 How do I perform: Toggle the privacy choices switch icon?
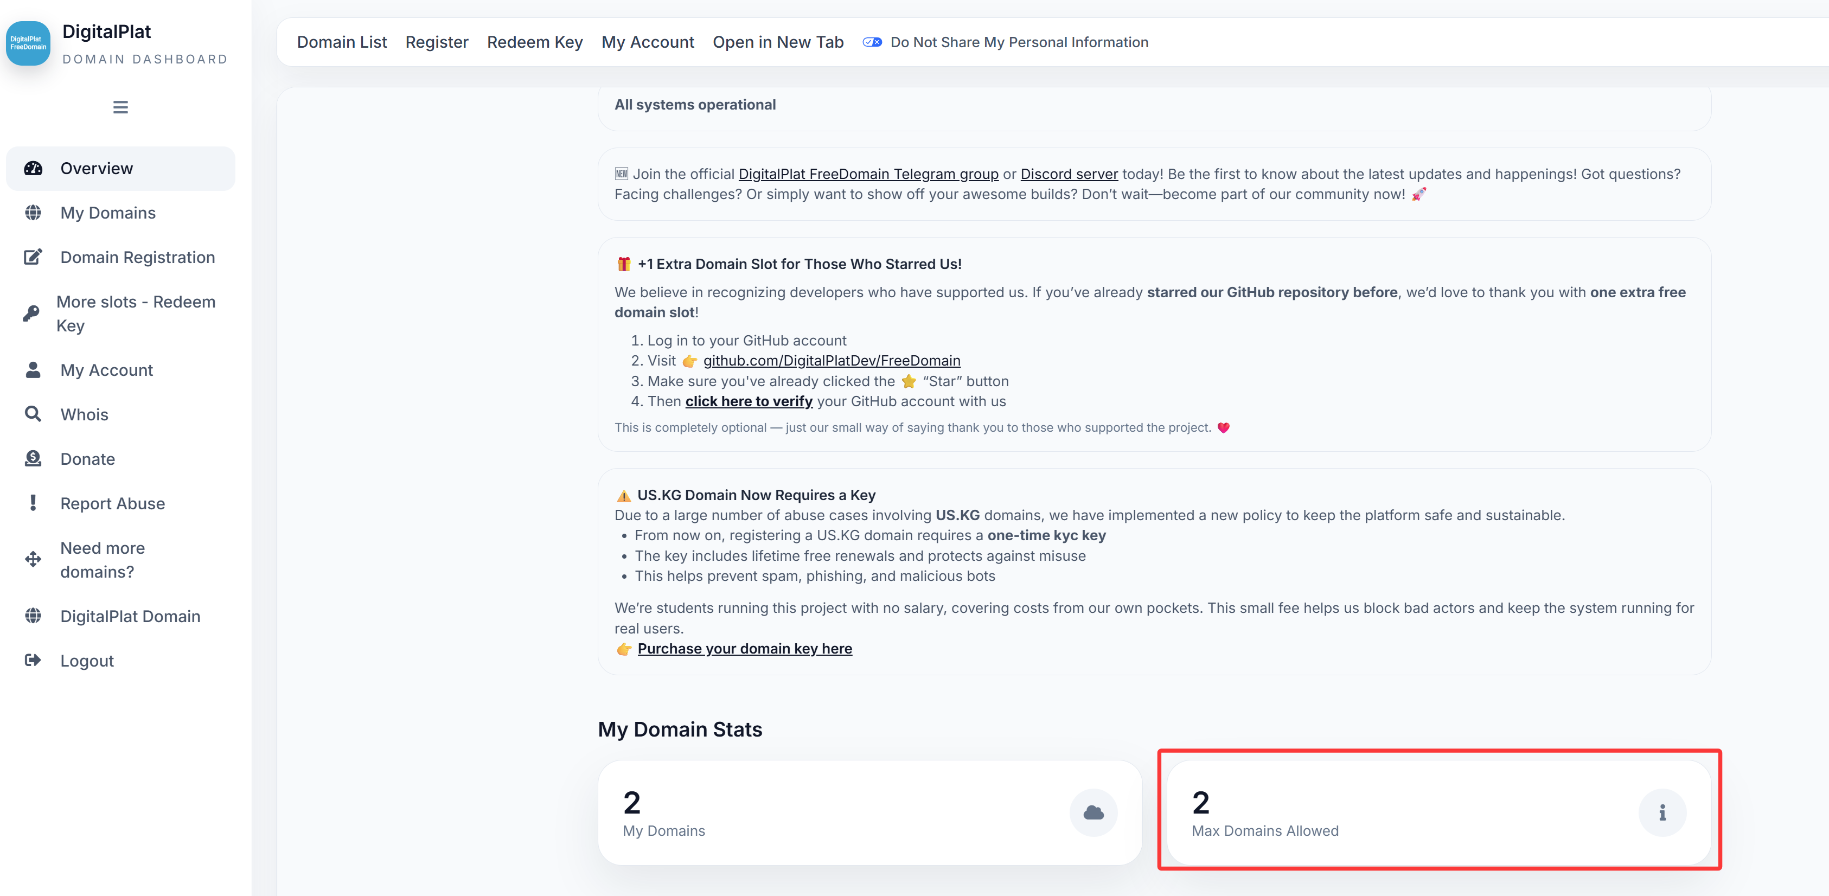[872, 43]
